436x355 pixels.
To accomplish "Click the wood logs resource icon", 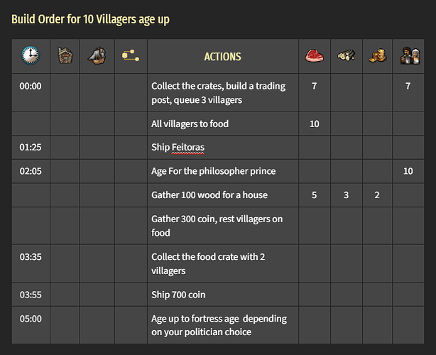I will click(346, 56).
